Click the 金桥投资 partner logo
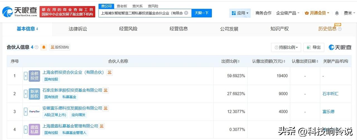 tap(34, 76)
